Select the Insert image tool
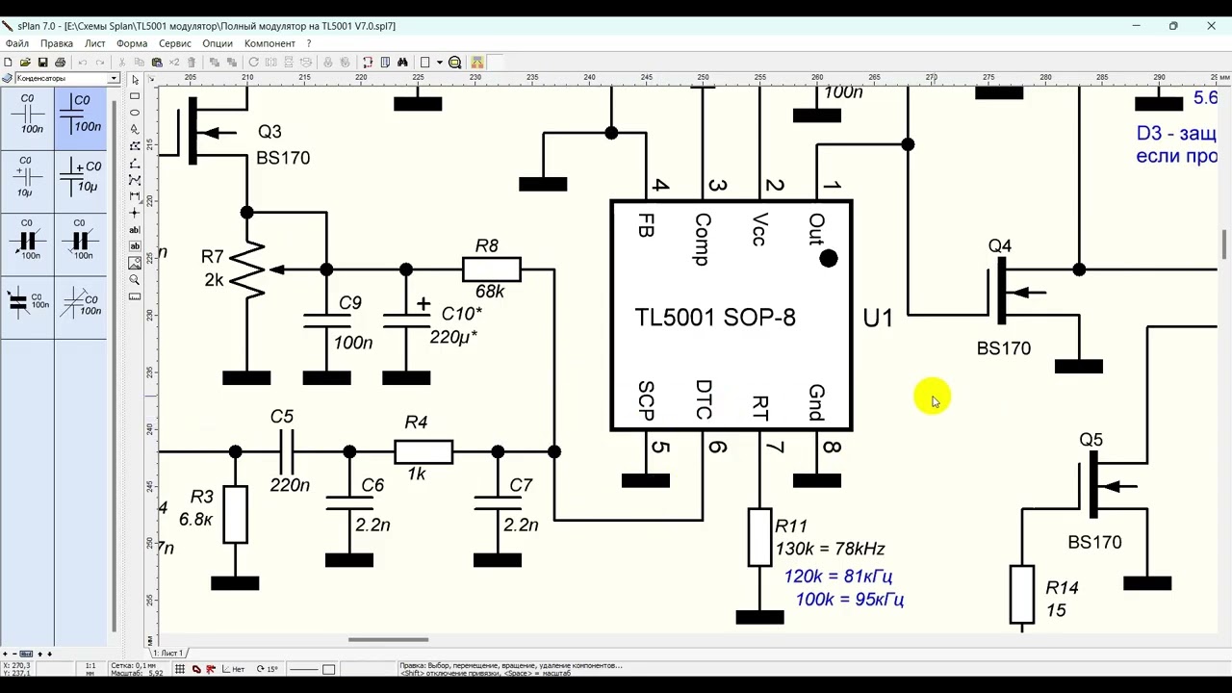The height and width of the screenshot is (693, 1232). [135, 263]
